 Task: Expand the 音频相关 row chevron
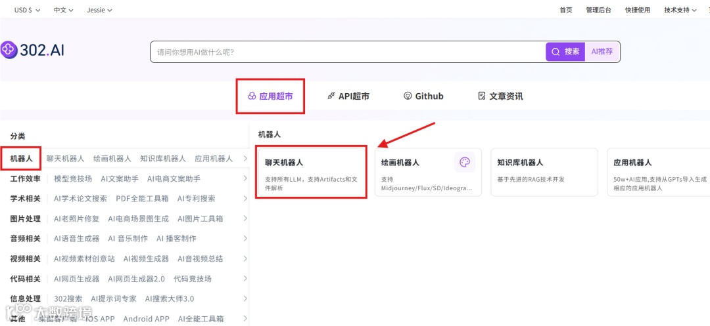(x=245, y=238)
